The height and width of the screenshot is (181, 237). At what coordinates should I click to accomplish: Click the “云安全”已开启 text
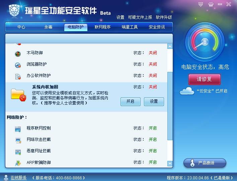point(212,91)
